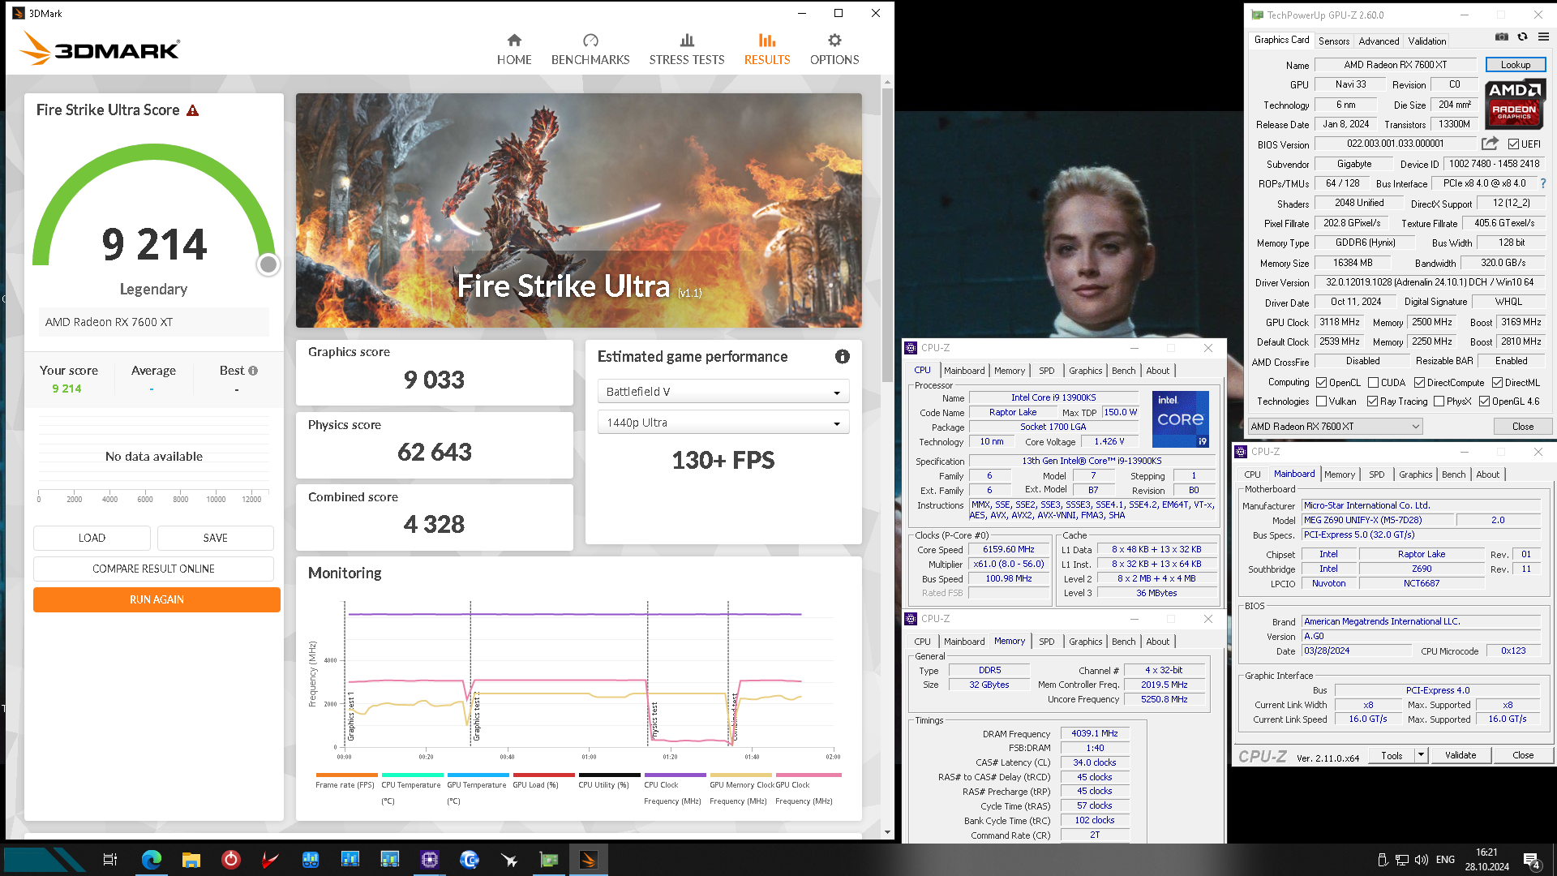Viewport: 1557px width, 876px height.
Task: Click the AMD Radeon Graphics logo in GPU-Z
Action: click(1514, 104)
